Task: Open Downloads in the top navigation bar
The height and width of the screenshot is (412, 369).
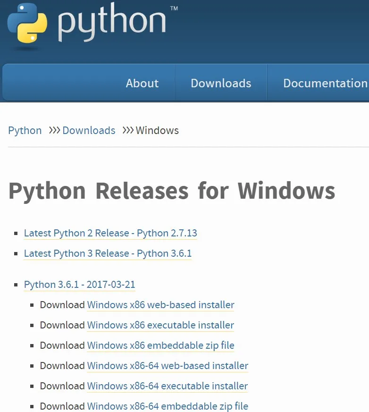Action: click(x=221, y=84)
